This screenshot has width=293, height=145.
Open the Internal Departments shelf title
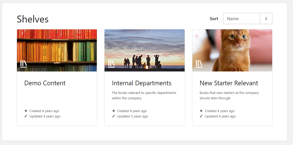(141, 83)
